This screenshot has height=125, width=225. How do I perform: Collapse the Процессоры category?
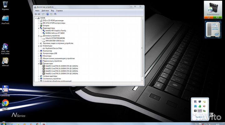click(x=39, y=63)
